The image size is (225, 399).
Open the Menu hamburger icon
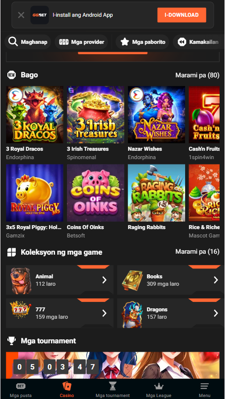click(204, 386)
